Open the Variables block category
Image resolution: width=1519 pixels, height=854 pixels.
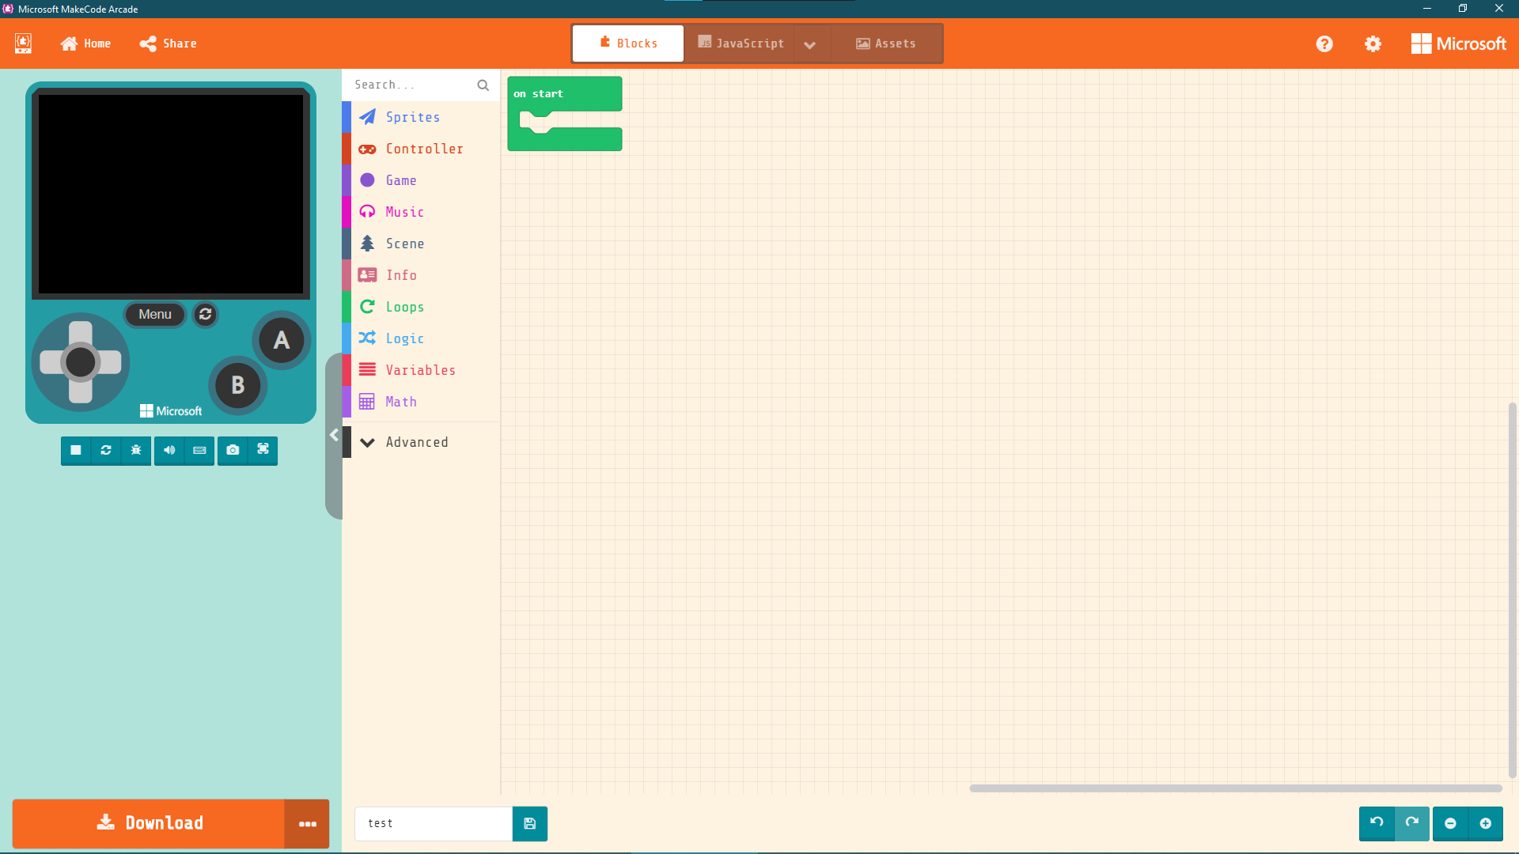[421, 370]
